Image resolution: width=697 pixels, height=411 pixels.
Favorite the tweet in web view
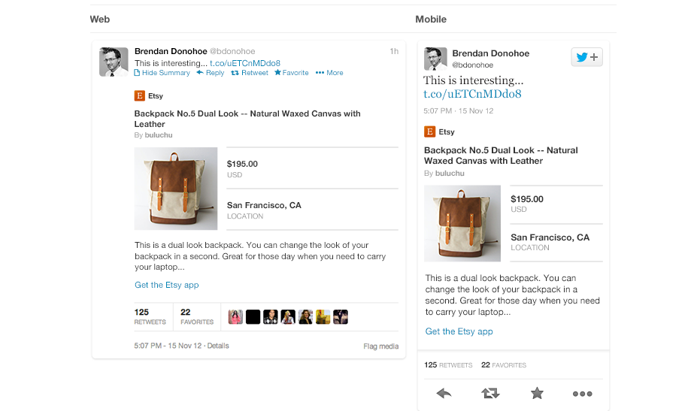coord(292,73)
